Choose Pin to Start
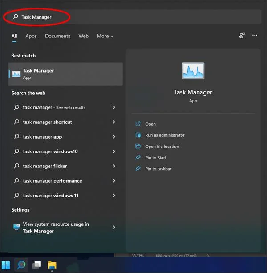Screen dimensions: 267x273 156,158
